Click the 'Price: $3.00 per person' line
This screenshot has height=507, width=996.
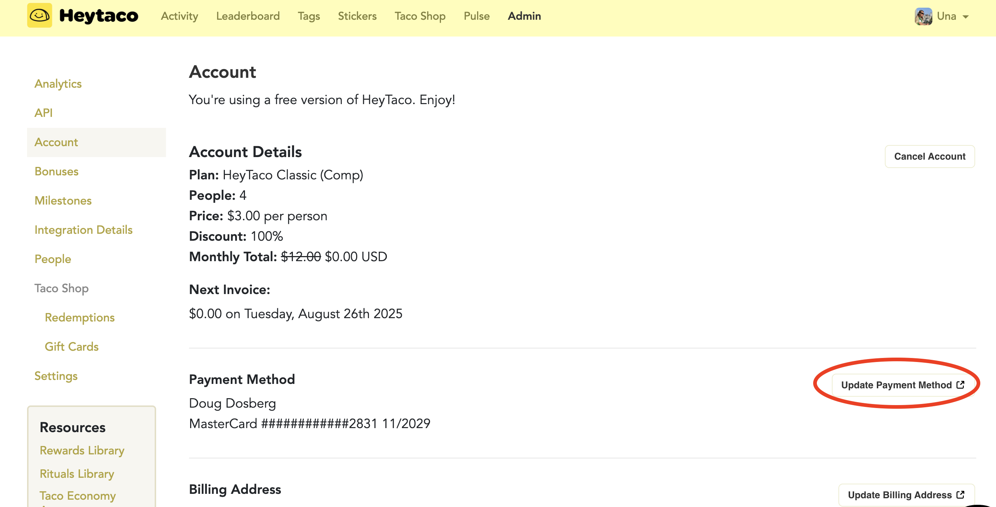(x=258, y=216)
